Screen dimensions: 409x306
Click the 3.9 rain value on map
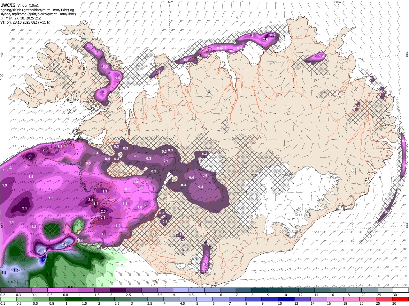click(27, 281)
